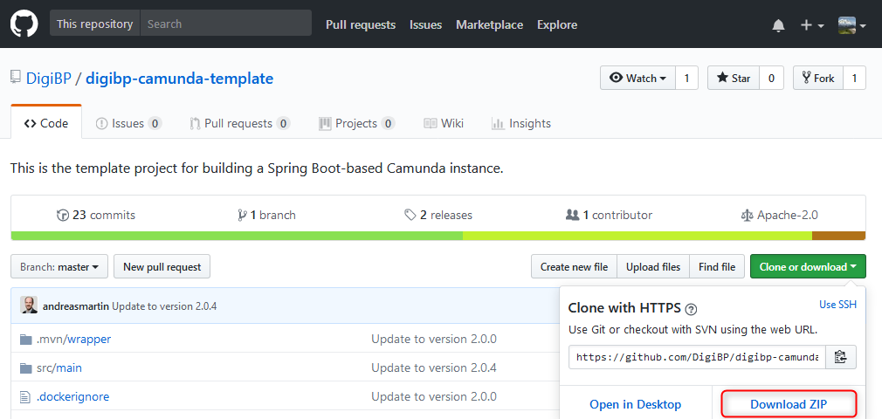Click the GitHub Octocat logo

pyautogui.click(x=24, y=24)
